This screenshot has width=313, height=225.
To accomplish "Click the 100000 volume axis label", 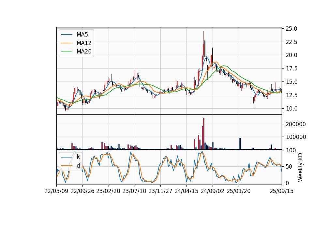I will [296, 137].
